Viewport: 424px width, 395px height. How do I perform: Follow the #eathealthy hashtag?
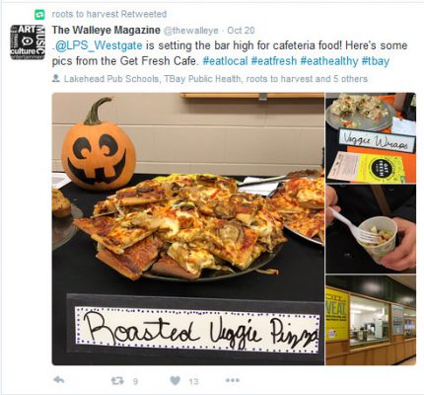pos(329,61)
